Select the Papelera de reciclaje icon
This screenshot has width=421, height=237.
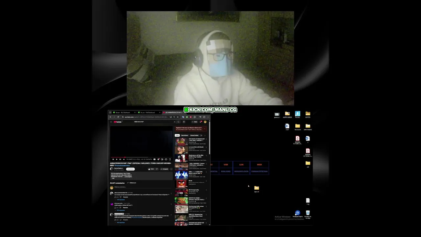point(308,214)
